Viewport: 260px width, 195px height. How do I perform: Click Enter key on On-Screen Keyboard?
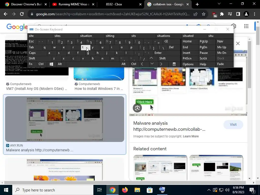(167, 53)
